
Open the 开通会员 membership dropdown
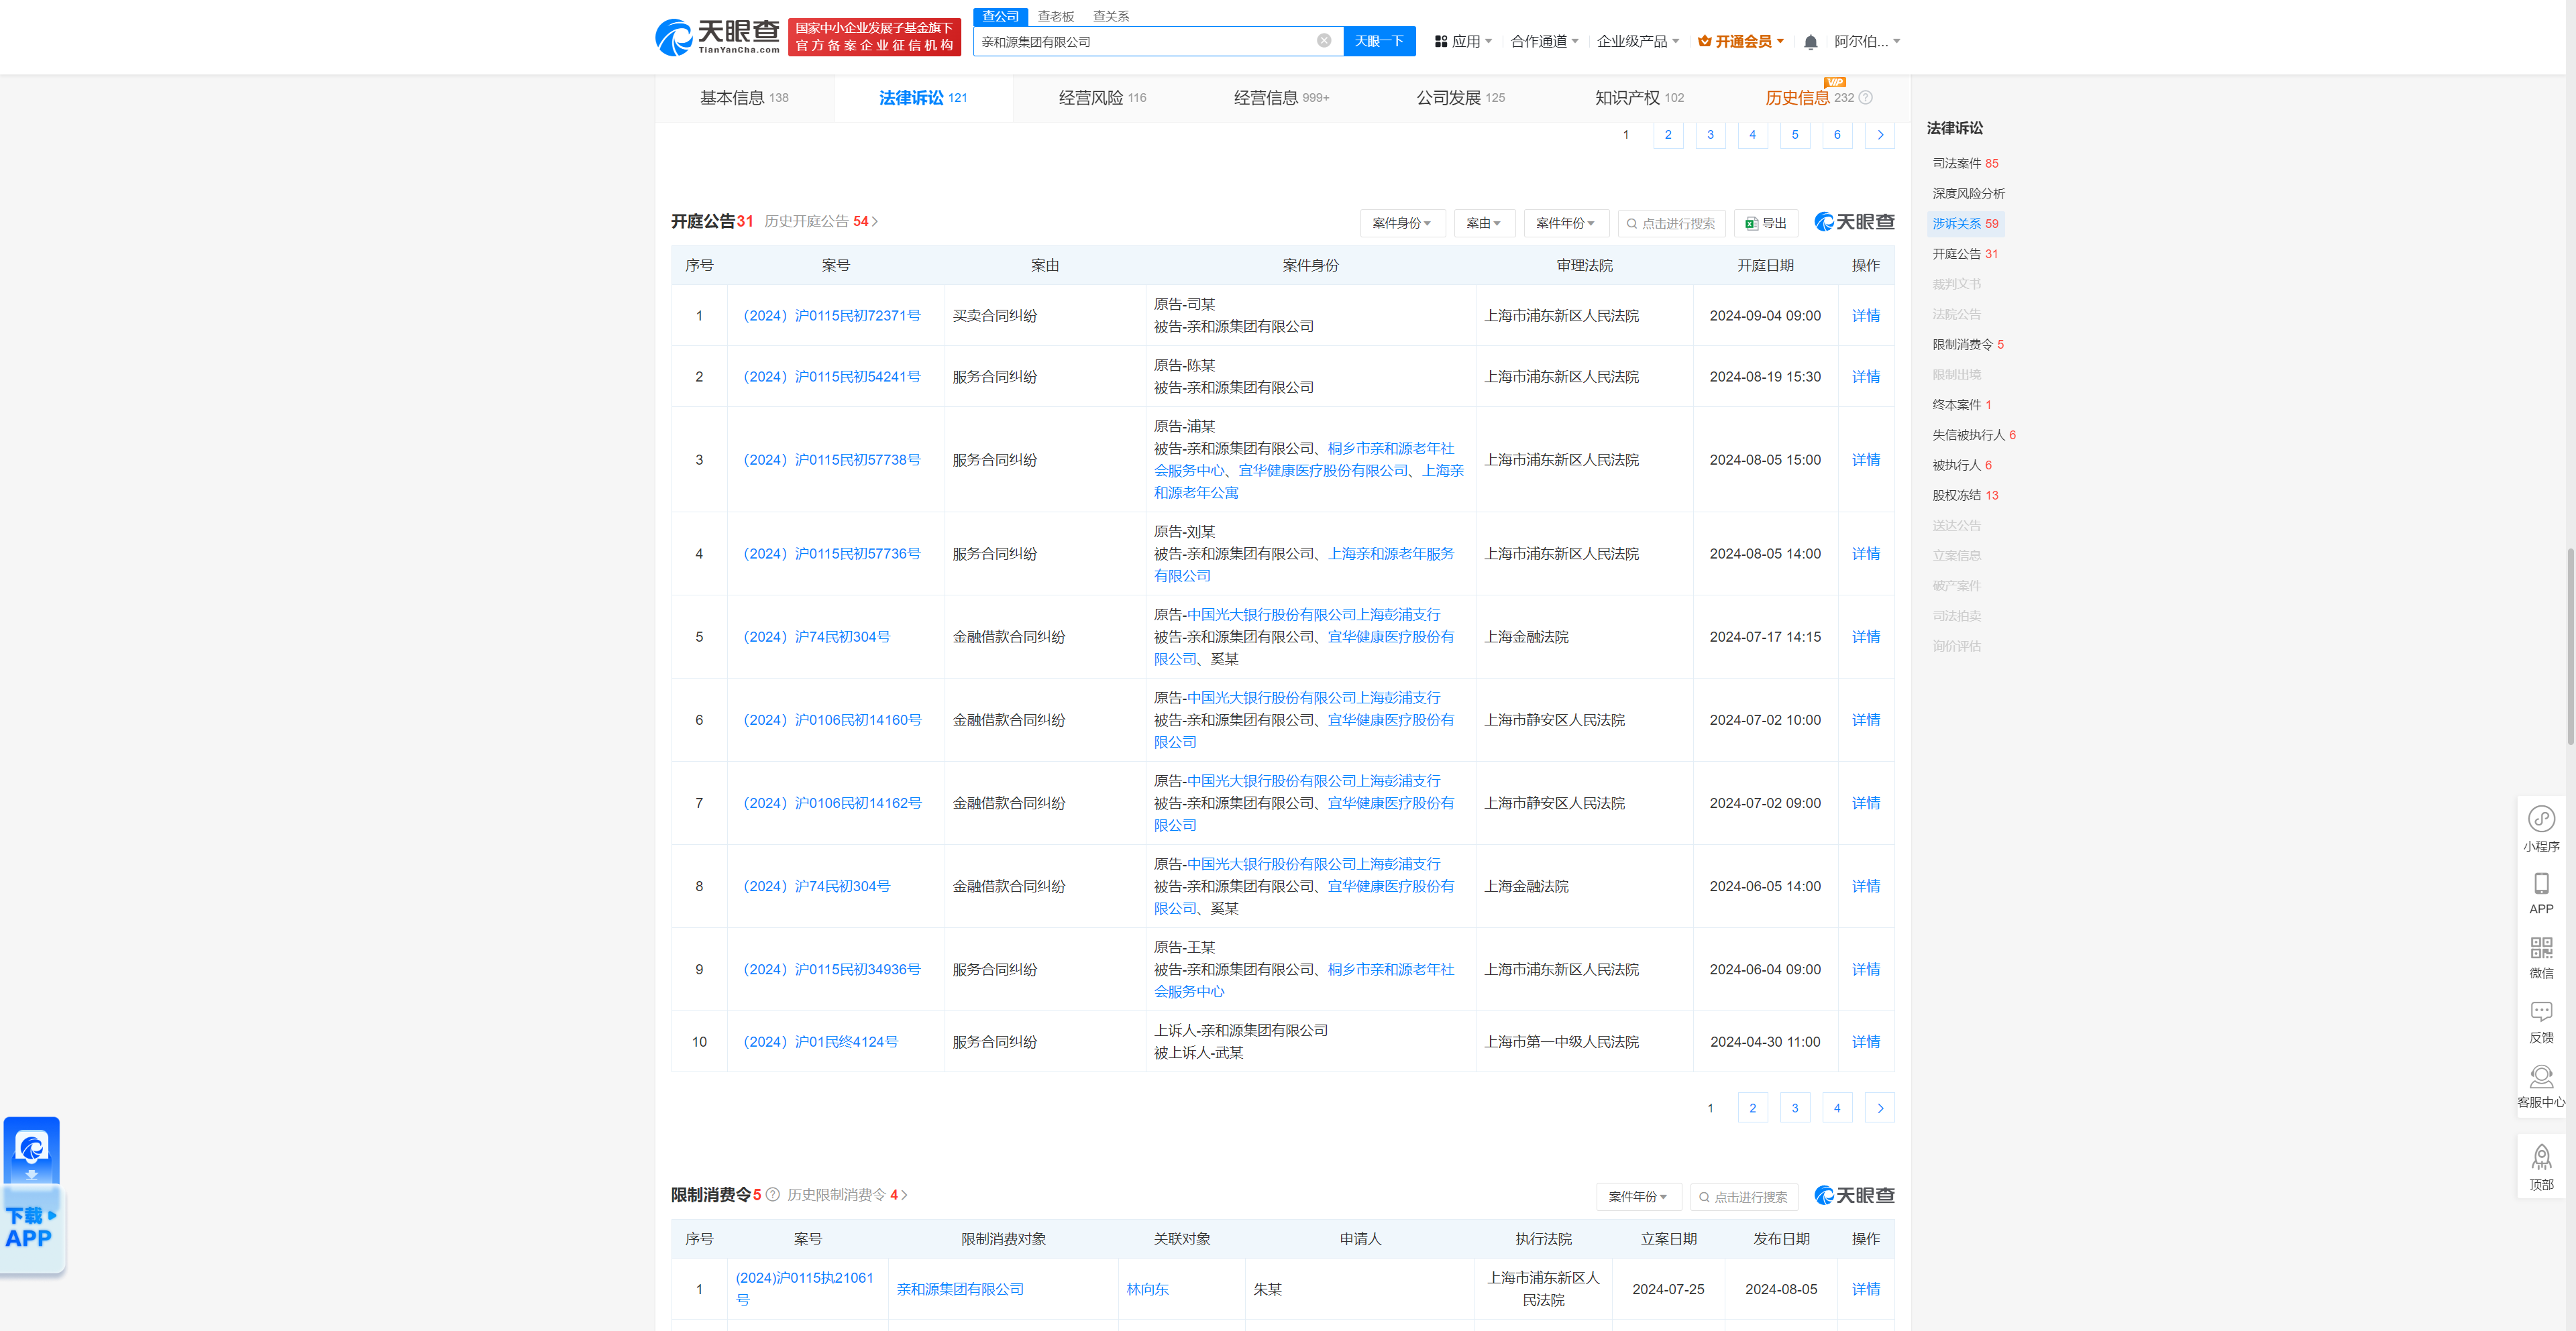[1741, 42]
